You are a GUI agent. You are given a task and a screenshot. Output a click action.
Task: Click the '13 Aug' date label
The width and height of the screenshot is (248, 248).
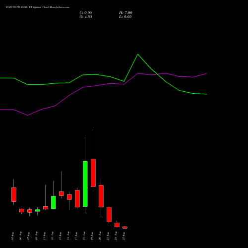point(61,236)
